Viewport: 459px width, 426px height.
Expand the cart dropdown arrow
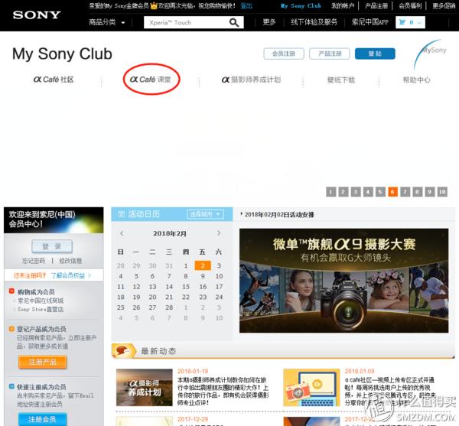420,22
